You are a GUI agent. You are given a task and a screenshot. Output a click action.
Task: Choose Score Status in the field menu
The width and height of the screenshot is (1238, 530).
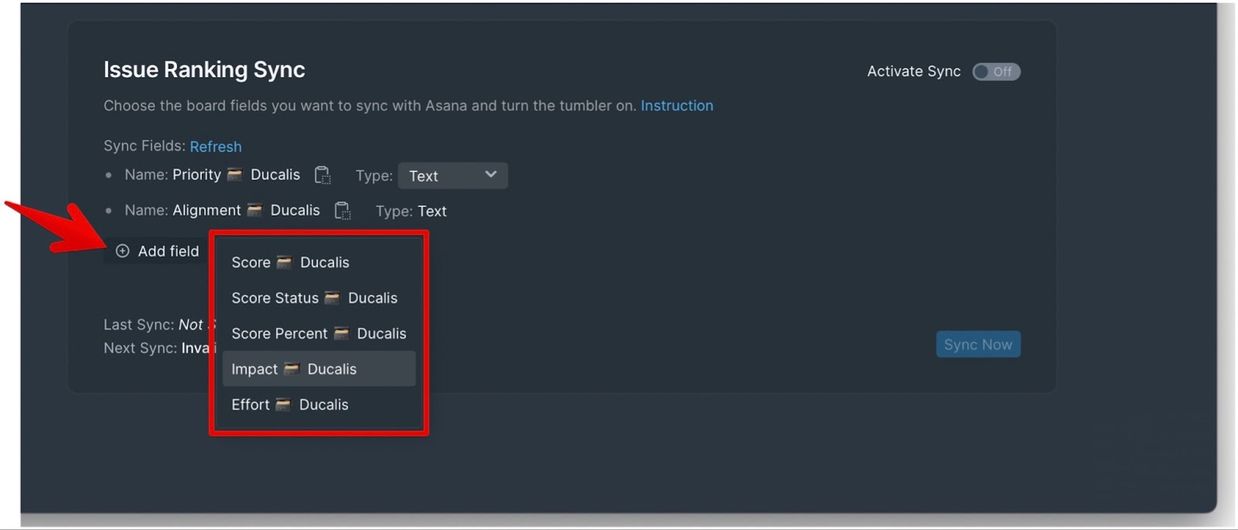tap(319, 298)
